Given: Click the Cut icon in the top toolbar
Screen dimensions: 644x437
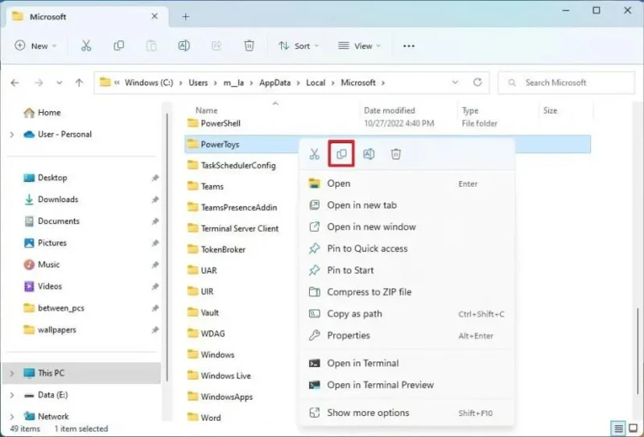Looking at the screenshot, I should point(86,46).
